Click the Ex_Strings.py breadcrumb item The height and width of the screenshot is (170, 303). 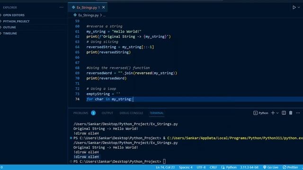click(x=89, y=15)
